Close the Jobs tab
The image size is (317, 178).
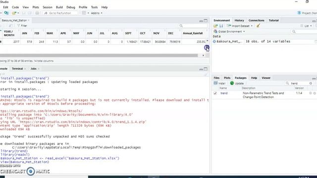[39, 69]
